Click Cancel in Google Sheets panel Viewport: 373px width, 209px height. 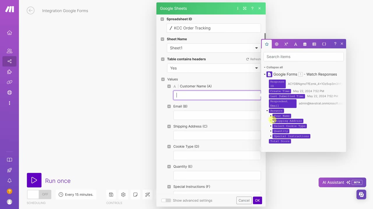244,200
